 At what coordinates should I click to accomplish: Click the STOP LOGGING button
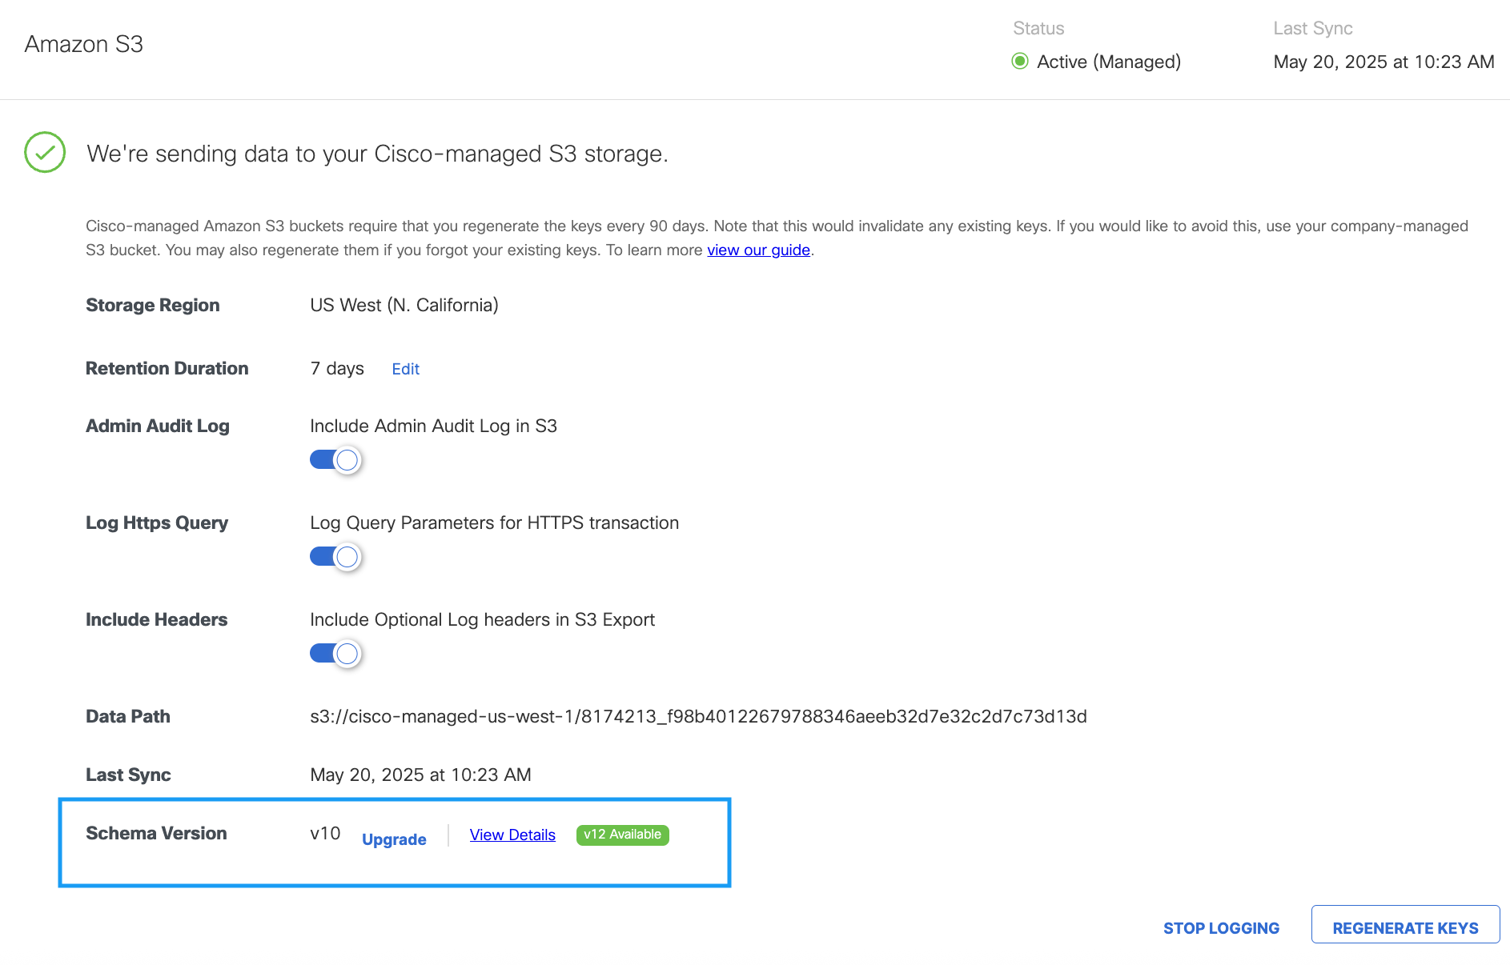tap(1221, 928)
